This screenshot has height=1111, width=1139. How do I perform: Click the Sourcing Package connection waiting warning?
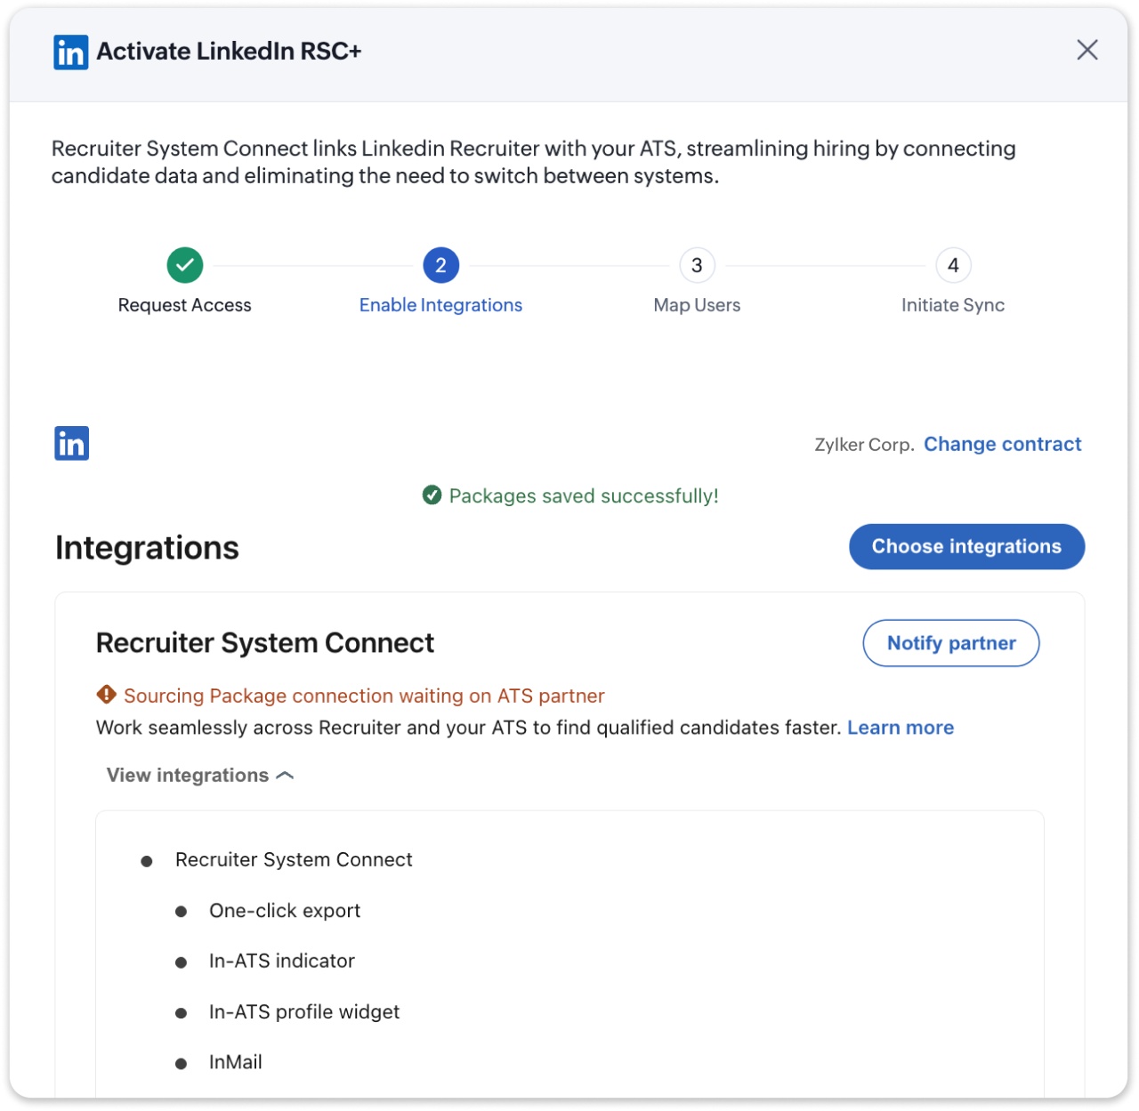(364, 696)
